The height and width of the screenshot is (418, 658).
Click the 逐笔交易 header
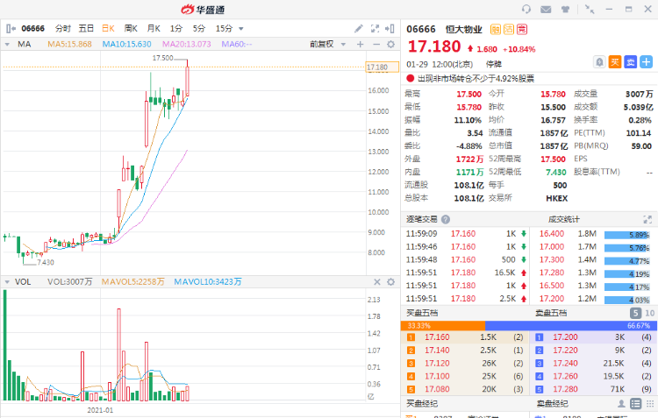421,219
